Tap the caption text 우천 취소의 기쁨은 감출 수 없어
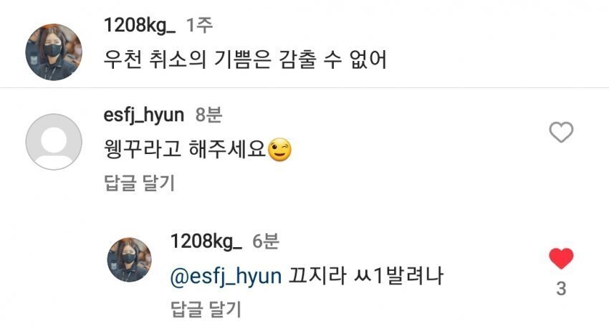The width and height of the screenshot is (609, 326). [246, 59]
